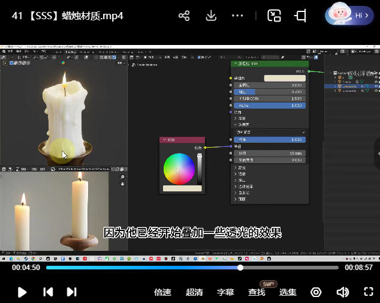The image size is (380, 303).
Task: Download the video with the download icon
Action: click(211, 16)
